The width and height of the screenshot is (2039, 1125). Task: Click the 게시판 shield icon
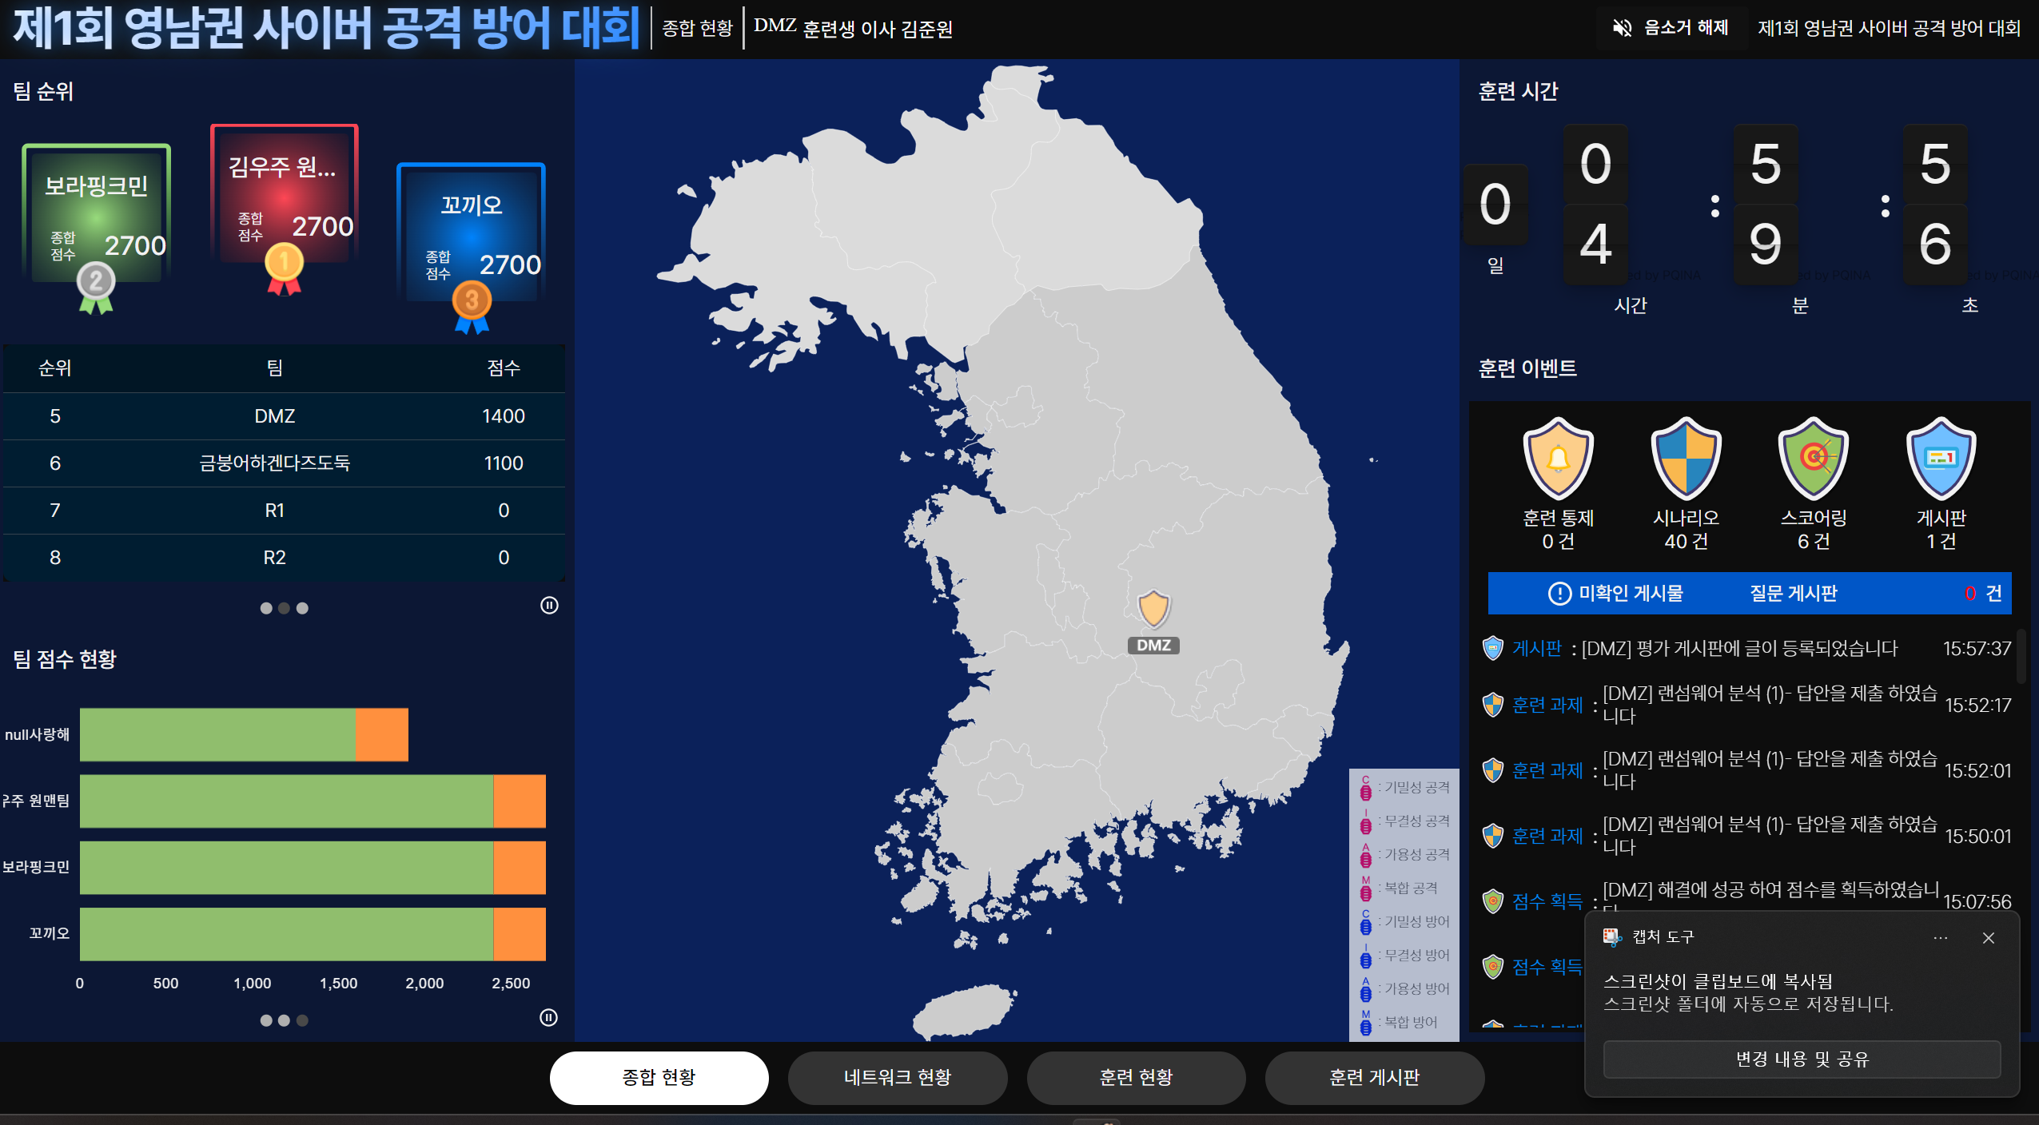(1941, 458)
